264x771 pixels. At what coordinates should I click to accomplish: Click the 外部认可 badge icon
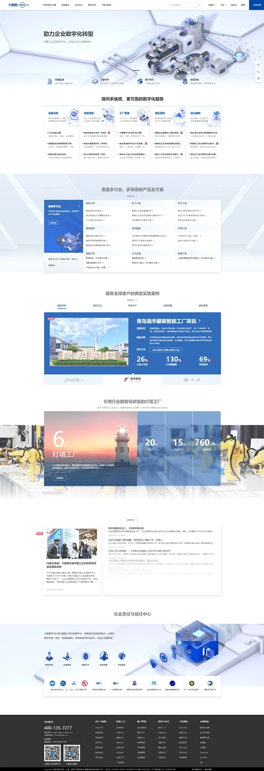click(x=85, y=656)
